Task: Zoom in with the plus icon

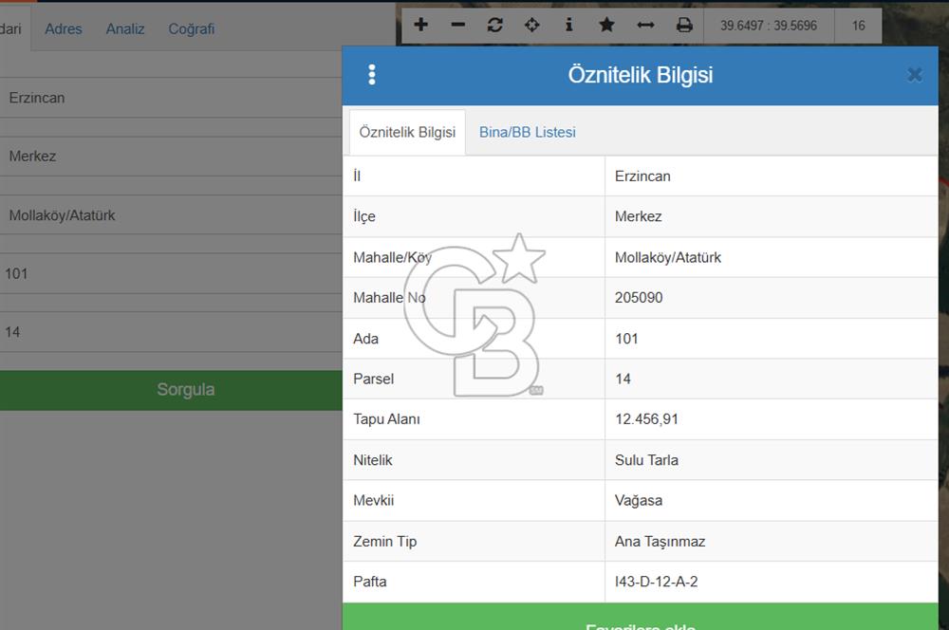Action: point(420,25)
